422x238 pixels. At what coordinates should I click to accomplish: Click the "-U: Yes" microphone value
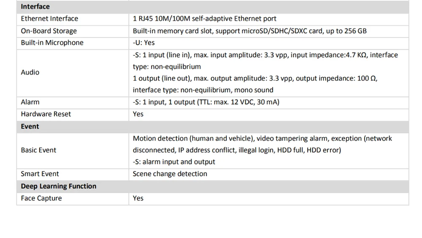coord(143,43)
